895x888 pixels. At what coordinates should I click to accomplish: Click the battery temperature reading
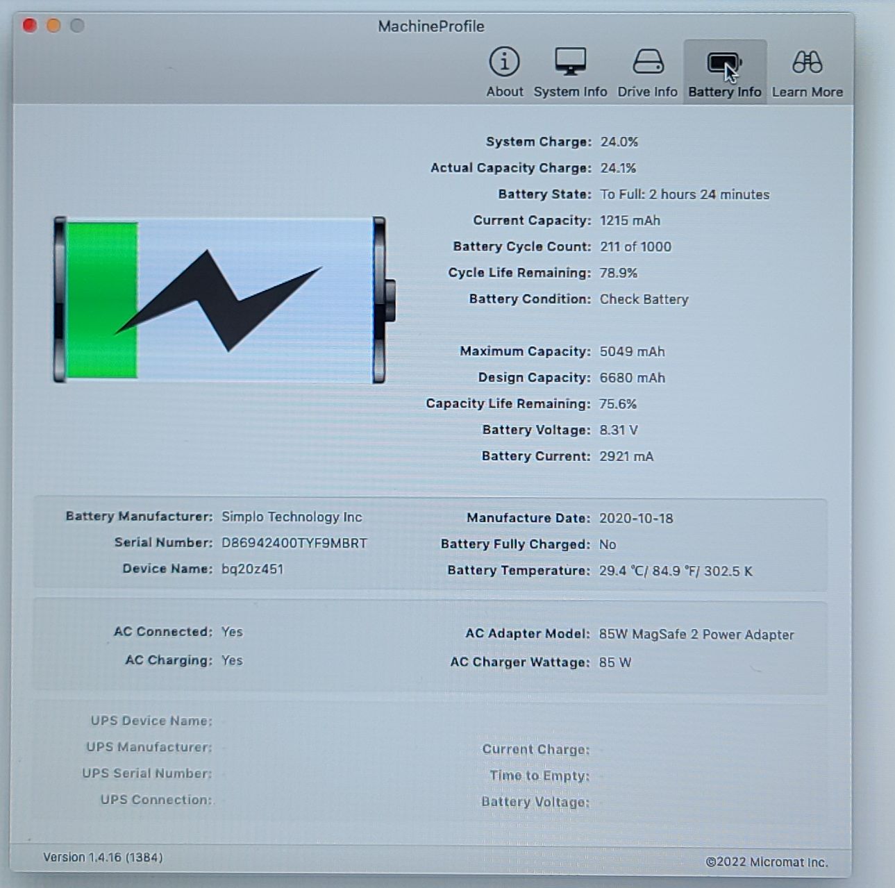[675, 571]
